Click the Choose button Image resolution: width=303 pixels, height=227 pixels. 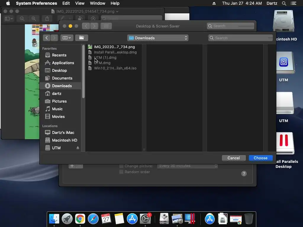click(261, 158)
